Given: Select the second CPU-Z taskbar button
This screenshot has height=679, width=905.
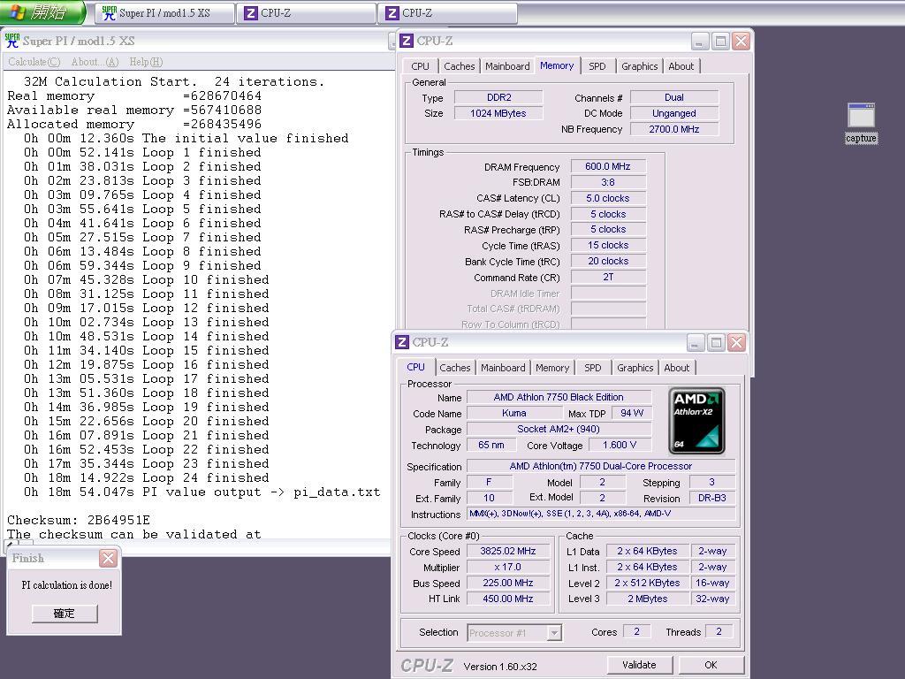Looking at the screenshot, I should [x=448, y=13].
